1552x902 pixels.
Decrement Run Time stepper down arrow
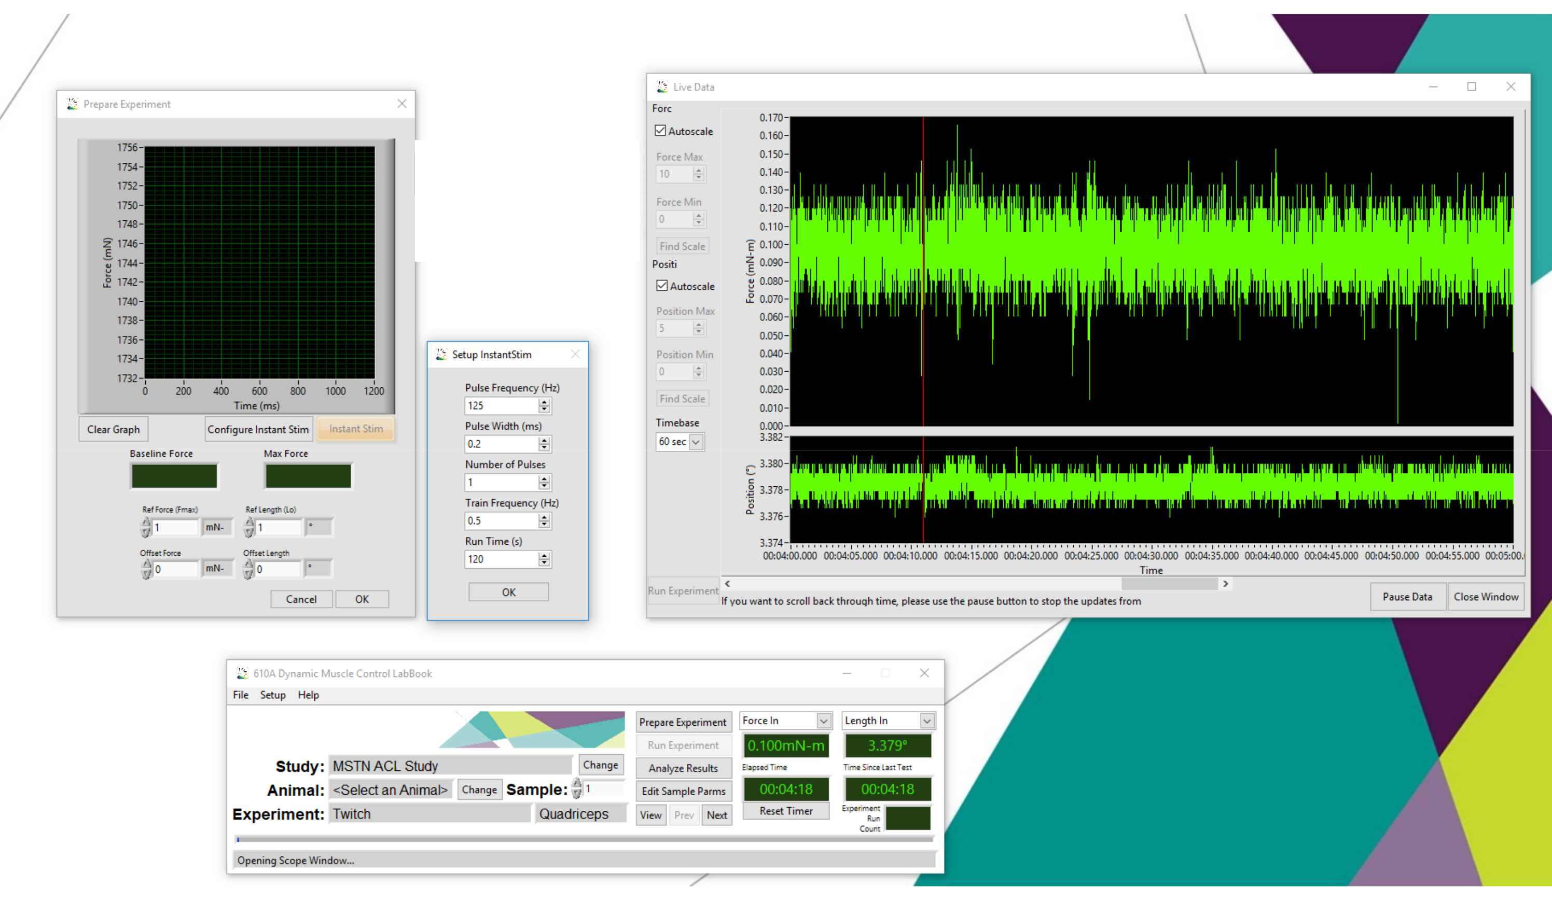[x=544, y=563]
